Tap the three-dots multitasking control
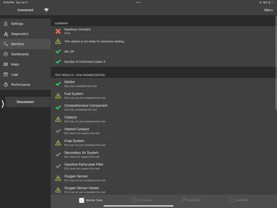The image size is (277, 208). pyautogui.click(x=138, y=3)
